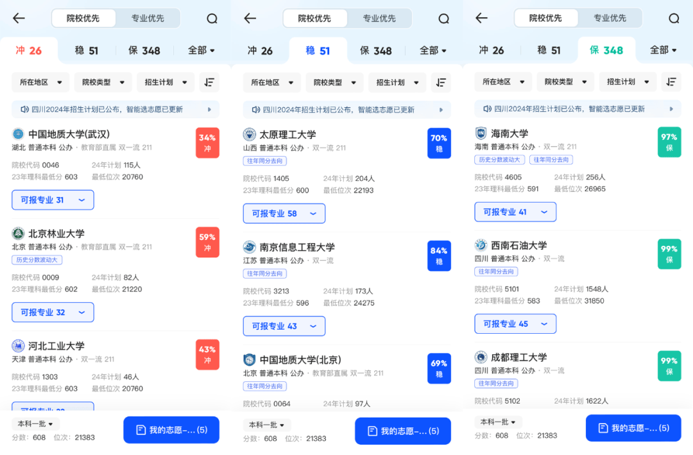Click the 中国地质大学(北京) school logo
This screenshot has height=455, width=693.
coord(249,359)
